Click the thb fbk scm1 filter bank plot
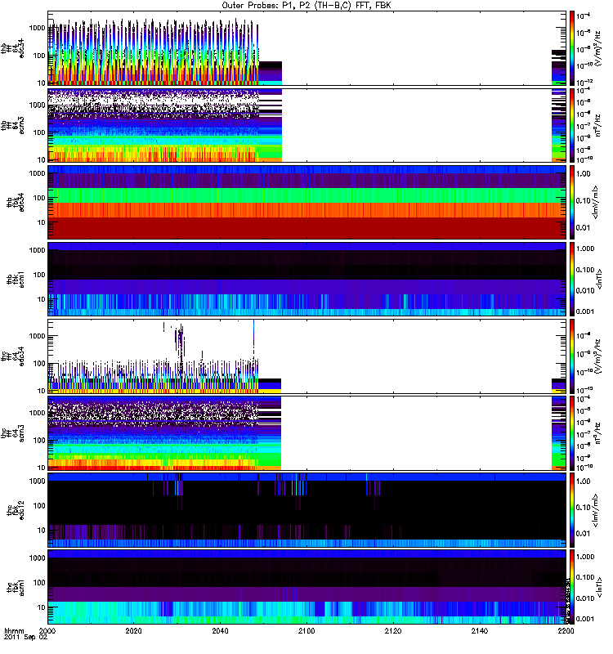Screen dimensions: 613x654 pos(307,280)
